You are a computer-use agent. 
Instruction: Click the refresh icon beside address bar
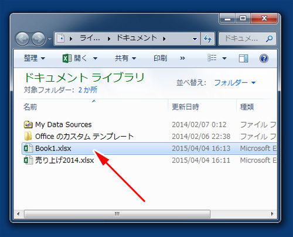tap(207, 39)
